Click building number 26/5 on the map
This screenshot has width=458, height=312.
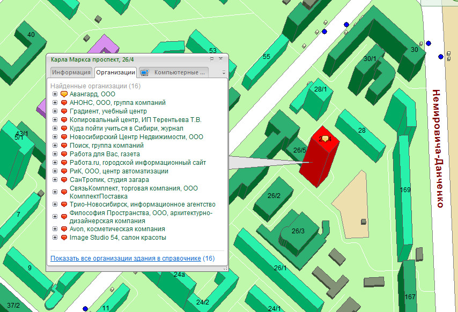300,150
